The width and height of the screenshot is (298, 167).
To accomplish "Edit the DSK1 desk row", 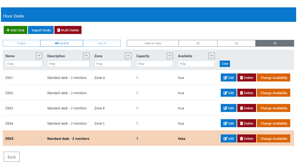I will pos(228,78).
